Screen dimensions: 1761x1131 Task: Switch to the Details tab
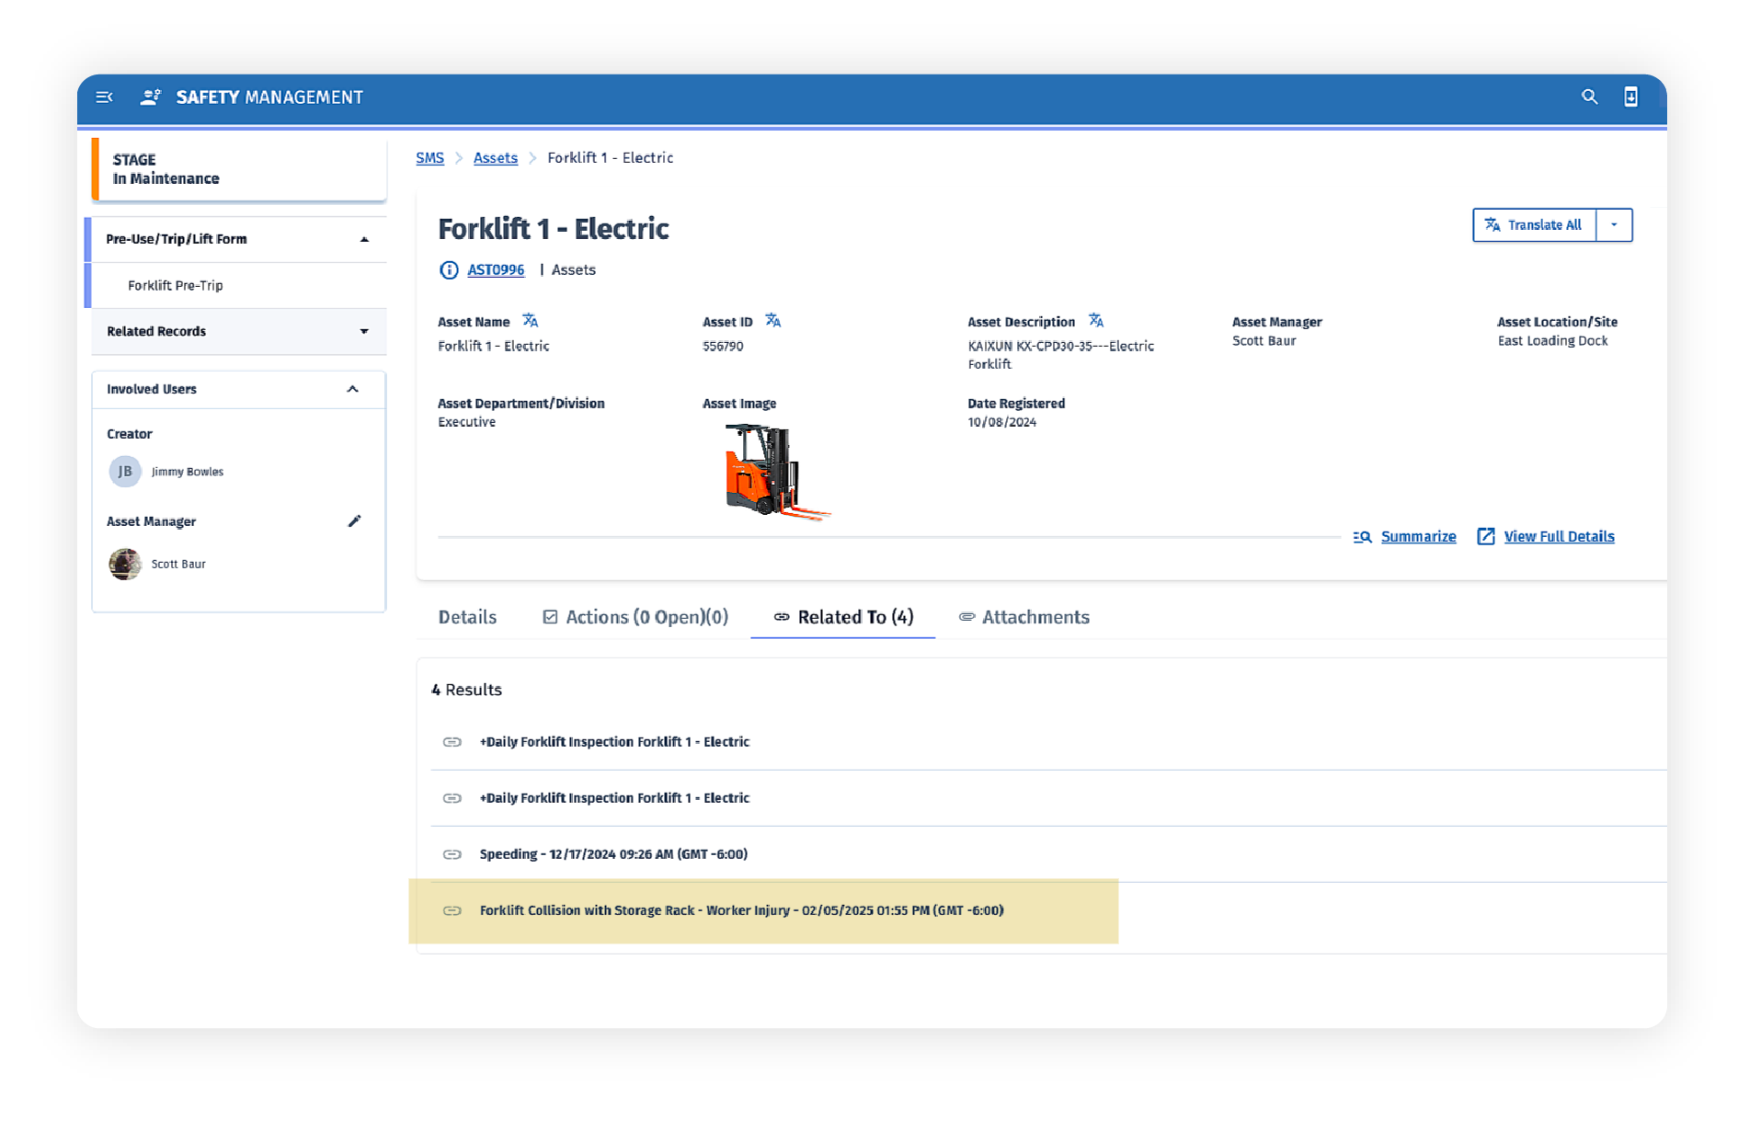(x=467, y=617)
